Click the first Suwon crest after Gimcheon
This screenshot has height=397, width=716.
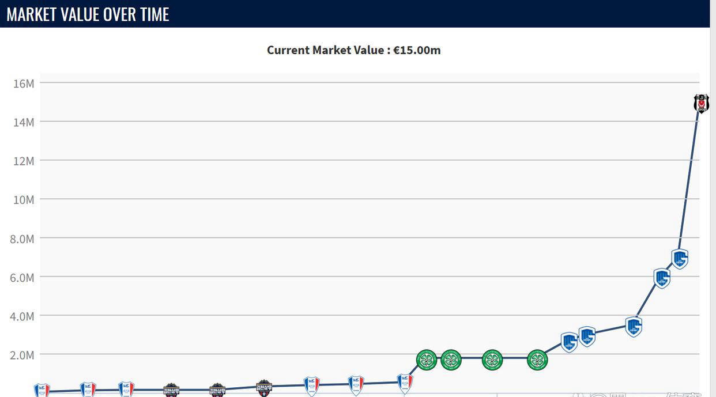[x=312, y=385]
